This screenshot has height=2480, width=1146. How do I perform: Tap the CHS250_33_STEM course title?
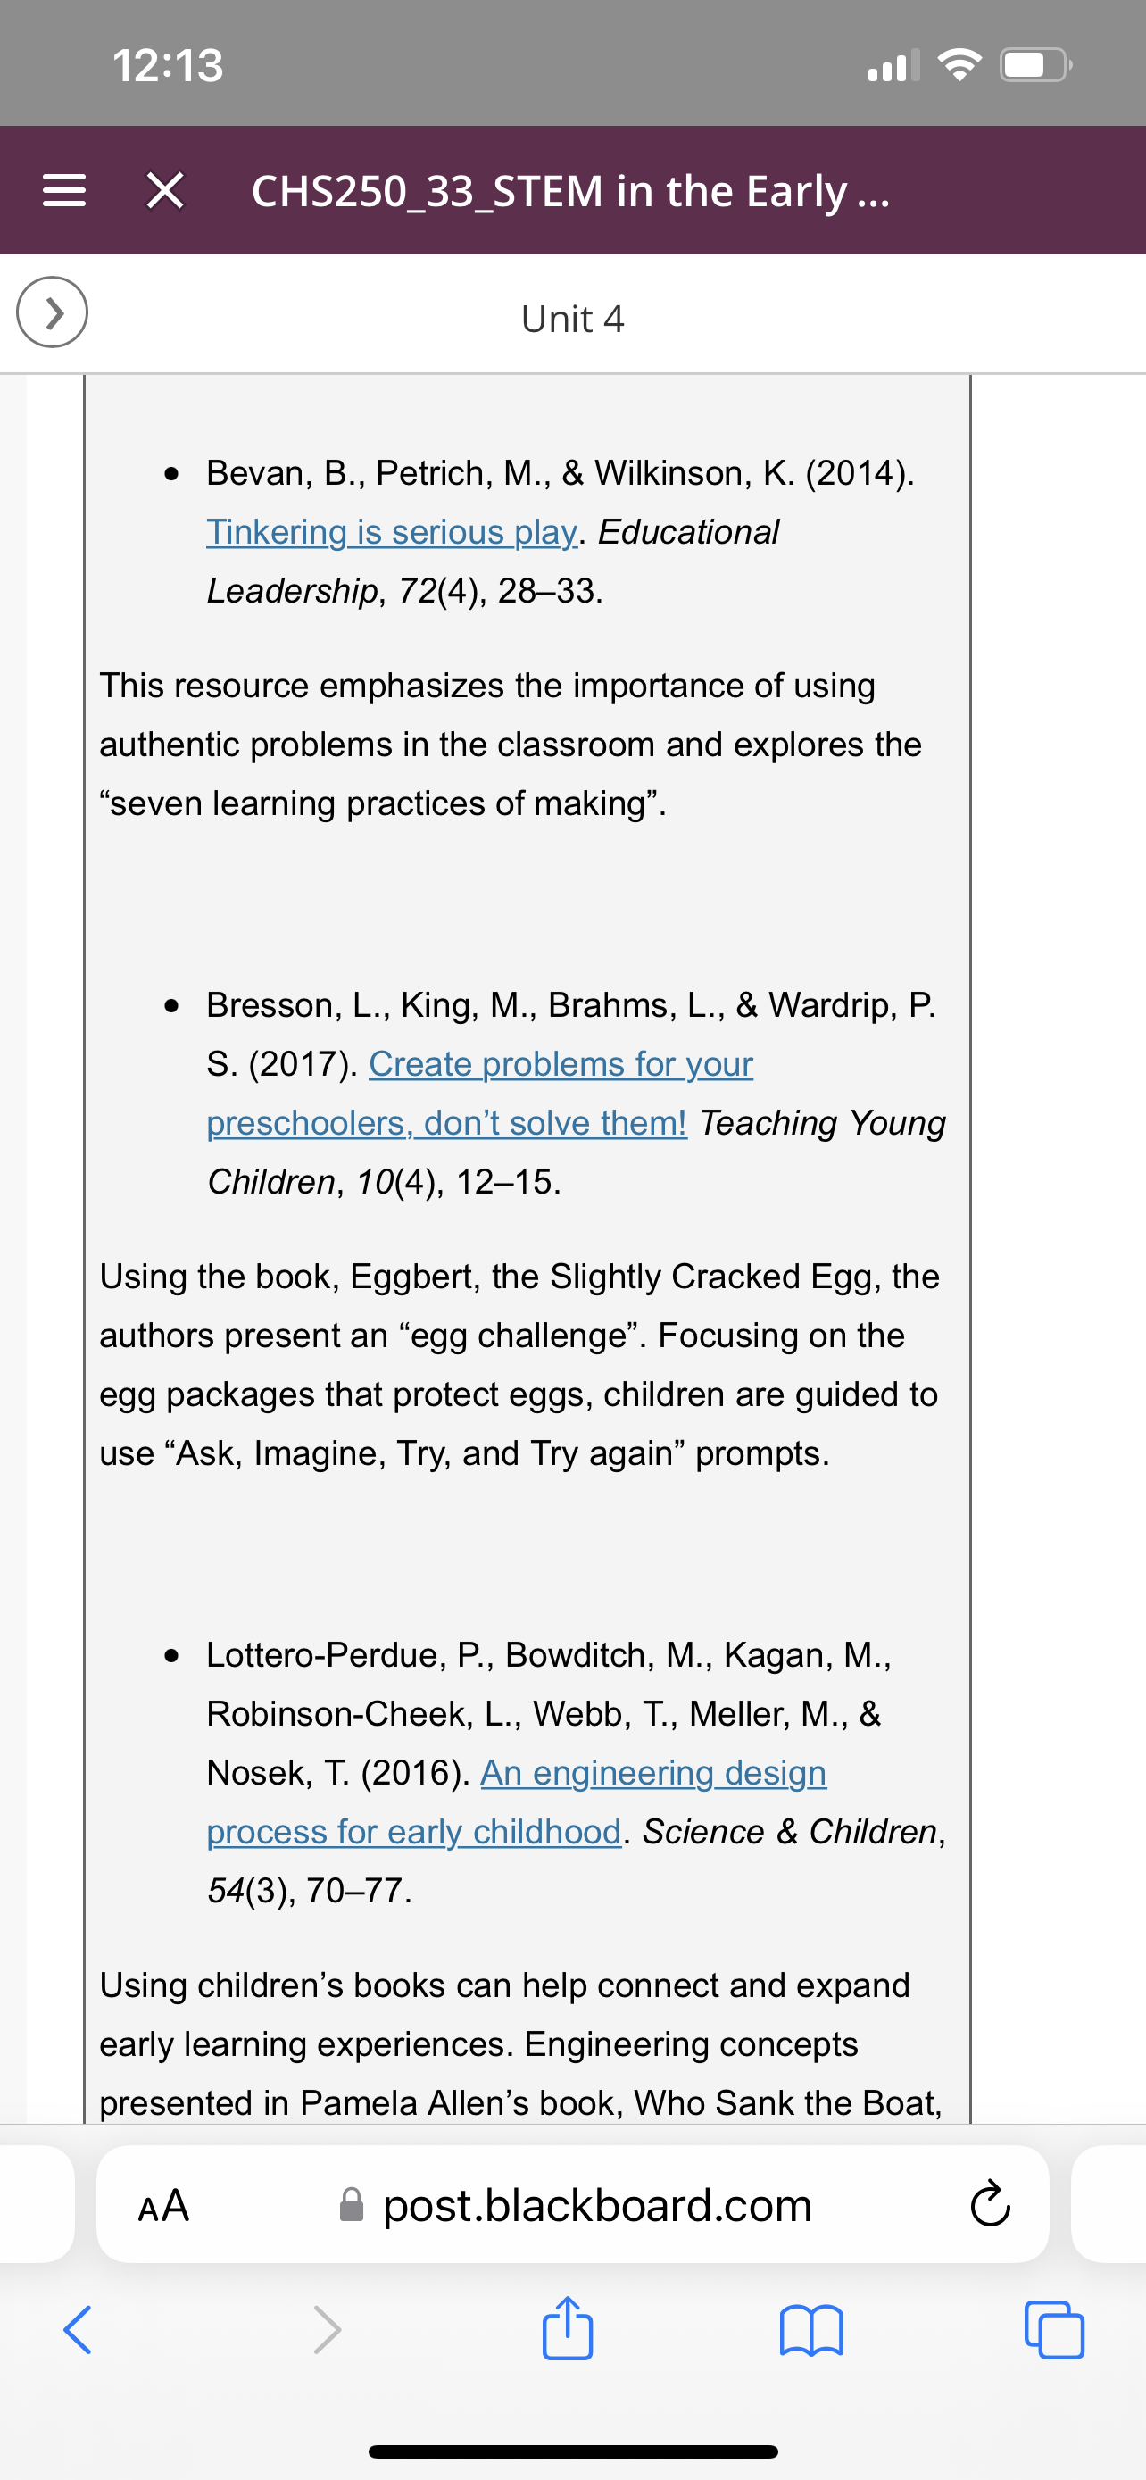(570, 191)
